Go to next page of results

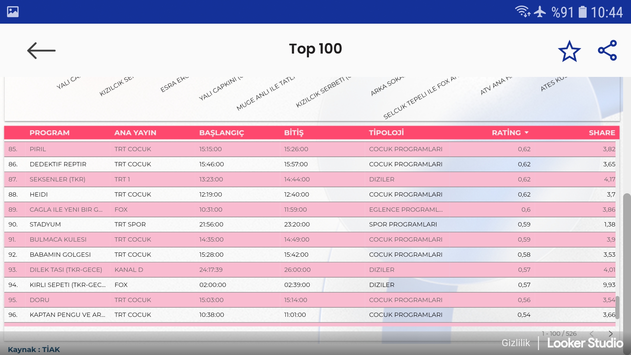611,334
